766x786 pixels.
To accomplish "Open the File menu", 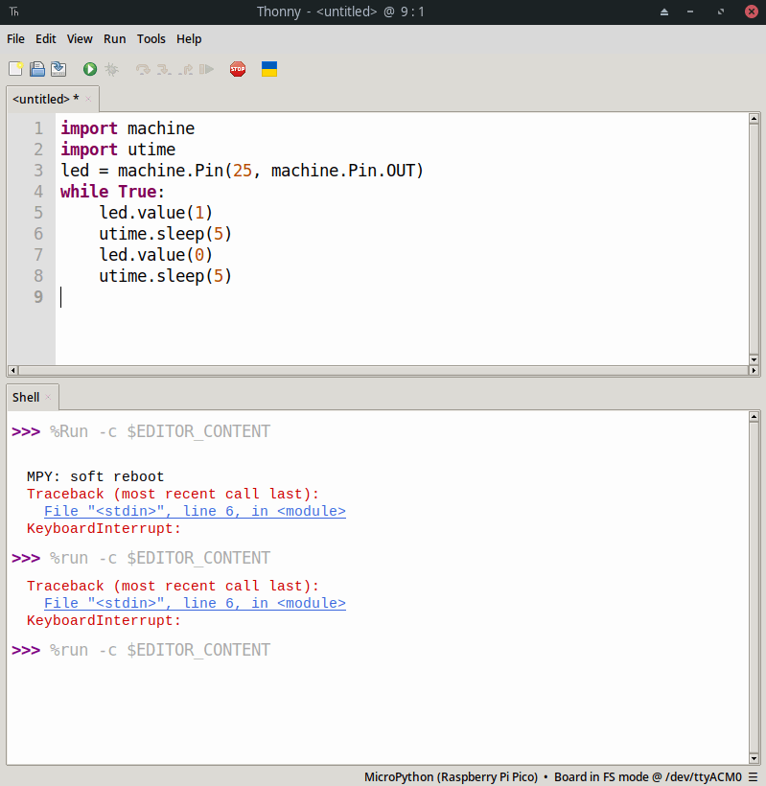I will (x=15, y=38).
